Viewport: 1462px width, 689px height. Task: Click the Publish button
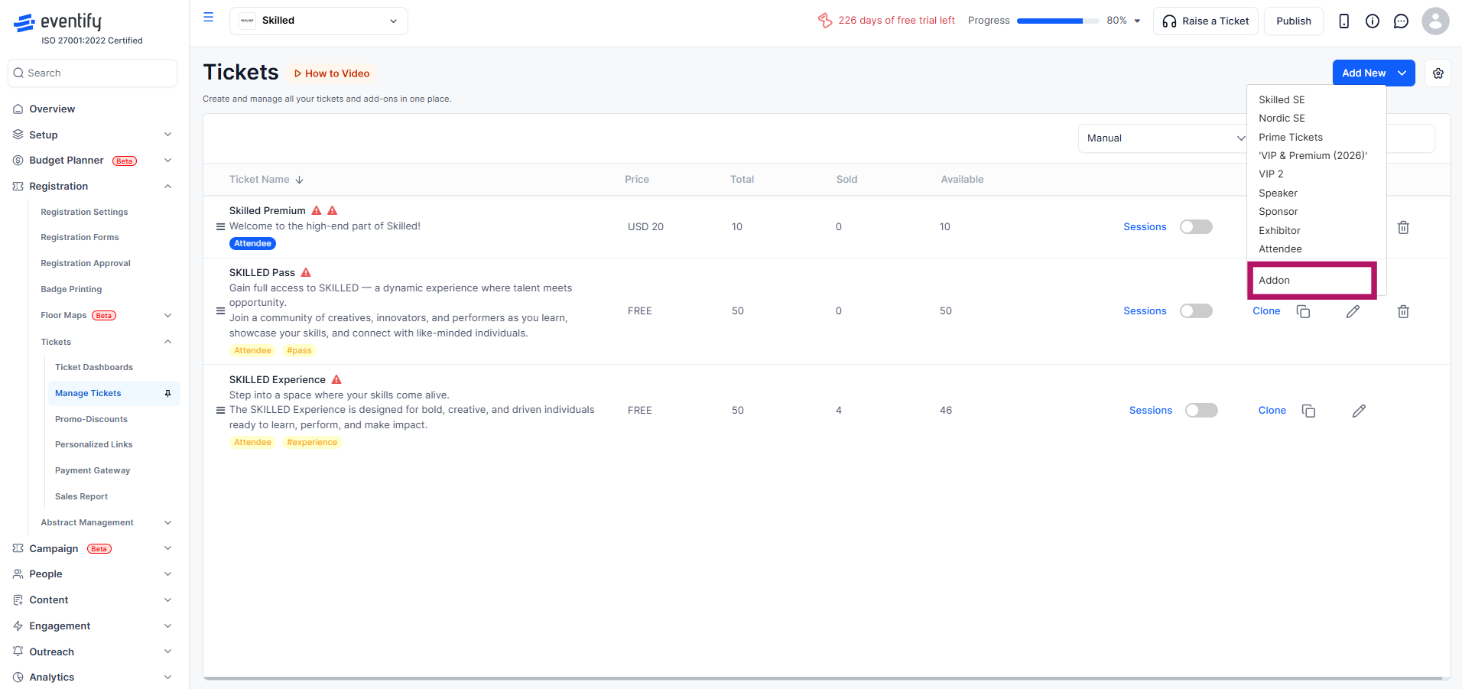coord(1294,21)
